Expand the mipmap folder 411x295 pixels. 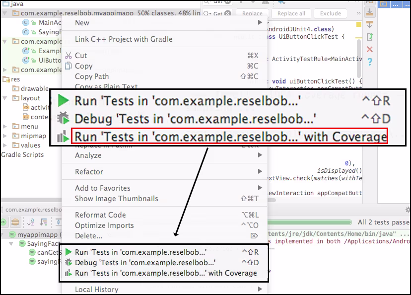5,136
